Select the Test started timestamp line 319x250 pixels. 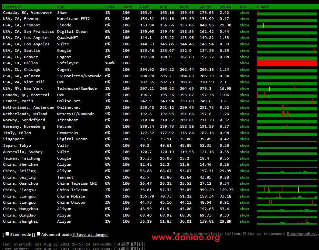[74, 244]
